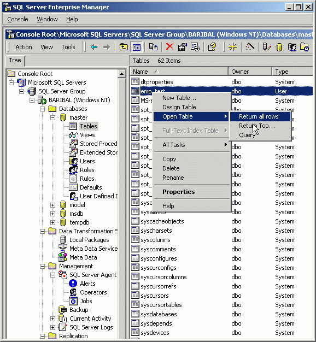Select Delete in context menu
Image resolution: width=316 pixels, height=342 pixels.
[192, 168]
